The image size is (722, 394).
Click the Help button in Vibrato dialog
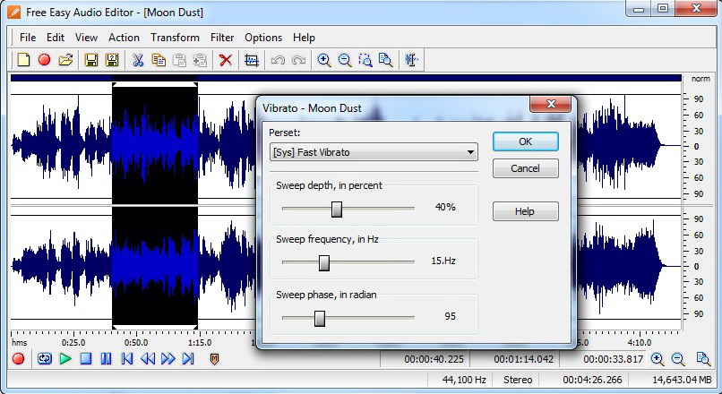[525, 211]
